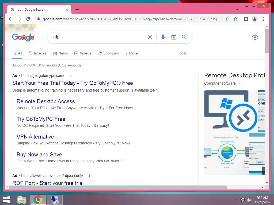
Task: Expand the tab search chevron
Action: [237, 10]
